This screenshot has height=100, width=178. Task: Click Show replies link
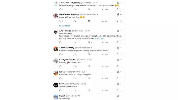click(65, 26)
